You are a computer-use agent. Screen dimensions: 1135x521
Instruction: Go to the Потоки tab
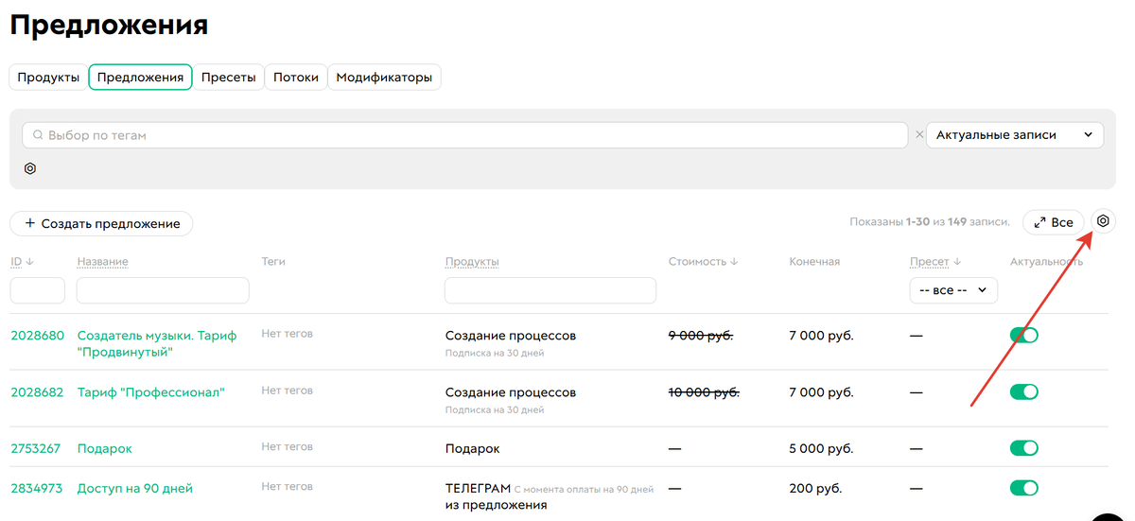point(296,78)
